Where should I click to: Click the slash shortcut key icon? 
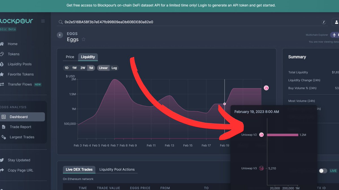pos(324,22)
